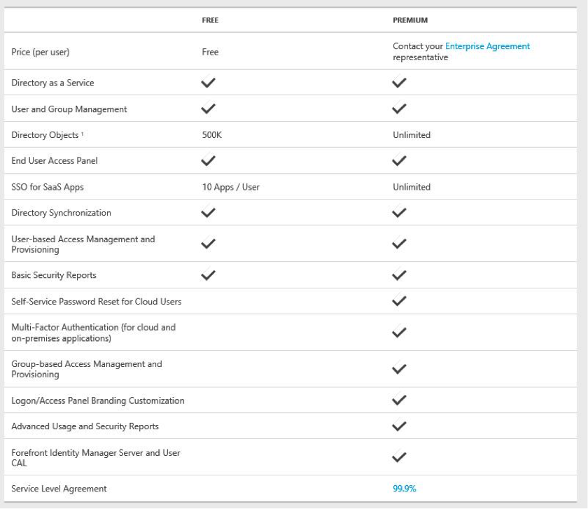Click the '10 Apps / User' cell
The image size is (588, 509).
pos(230,187)
